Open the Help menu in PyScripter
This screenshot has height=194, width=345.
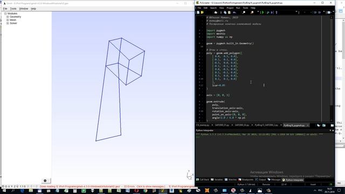tap(253, 8)
